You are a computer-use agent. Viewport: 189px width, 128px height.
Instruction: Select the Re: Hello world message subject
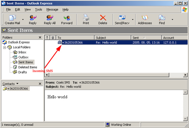pyautogui.click(x=106, y=43)
